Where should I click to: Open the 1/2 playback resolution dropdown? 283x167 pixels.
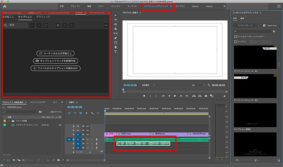198,85
